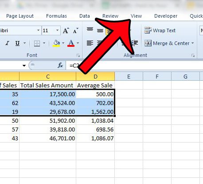Viewport: 203px width, 184px height.
Task: Top-align text with the first alignment icon
Action: 90,30
